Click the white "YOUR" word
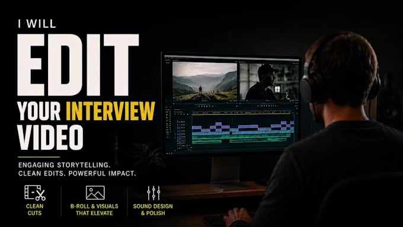The image size is (403, 227). [39, 111]
